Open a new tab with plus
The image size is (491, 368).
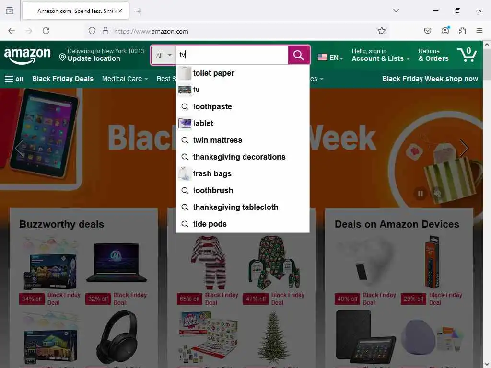(x=139, y=11)
